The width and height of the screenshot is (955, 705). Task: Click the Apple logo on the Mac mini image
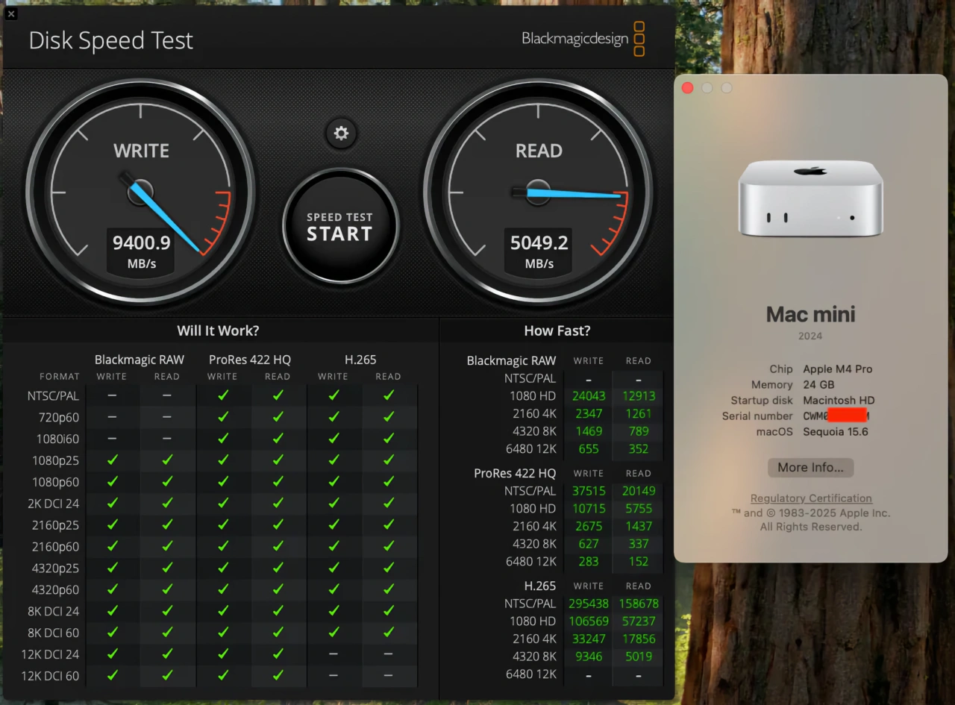coord(811,170)
